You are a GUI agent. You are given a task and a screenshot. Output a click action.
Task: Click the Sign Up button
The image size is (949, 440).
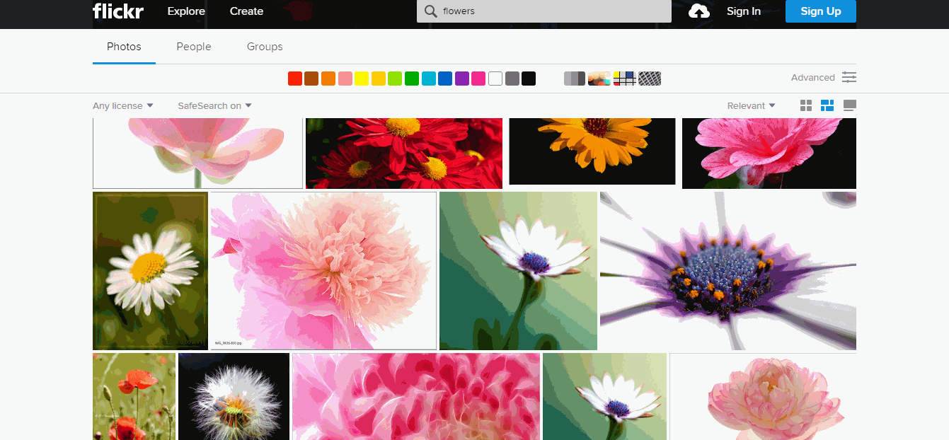point(821,11)
